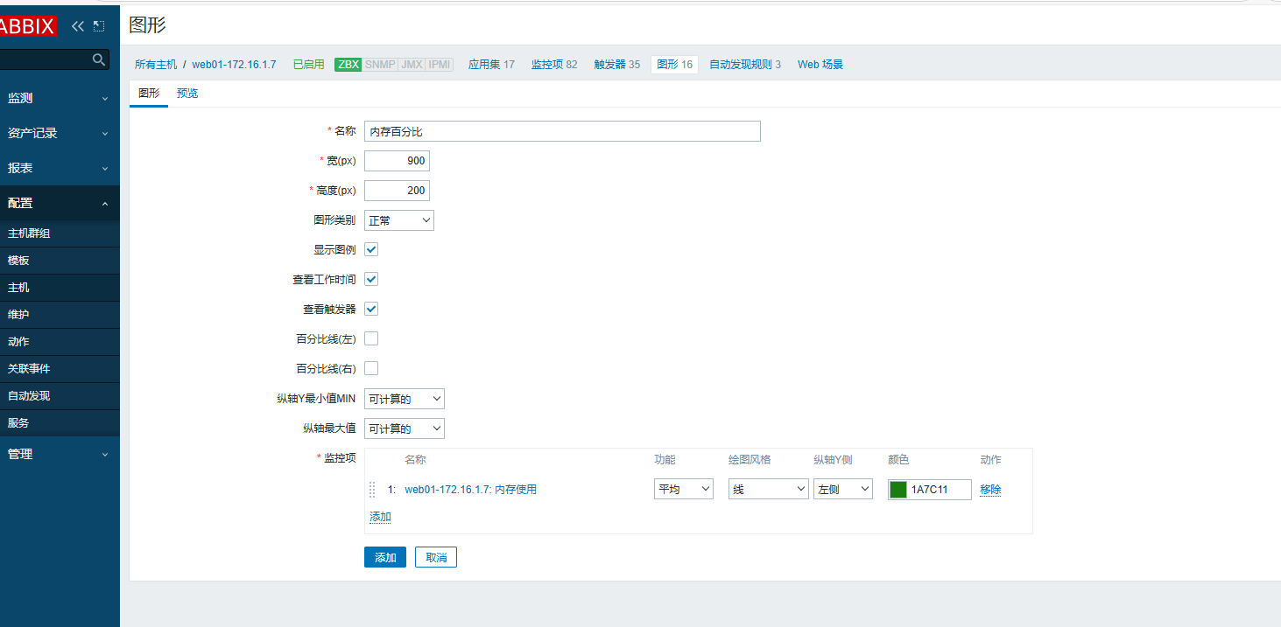Screen dimensions: 1281x627
Task: Click the SNMP availability badge
Action: (x=380, y=65)
